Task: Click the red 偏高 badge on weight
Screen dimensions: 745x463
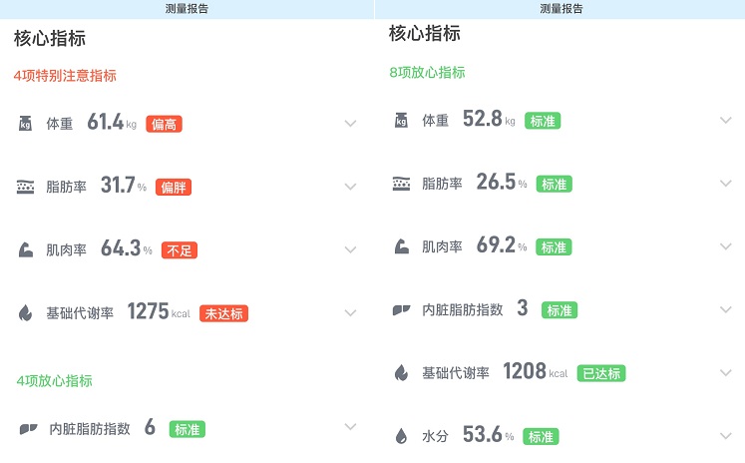Action: click(164, 124)
